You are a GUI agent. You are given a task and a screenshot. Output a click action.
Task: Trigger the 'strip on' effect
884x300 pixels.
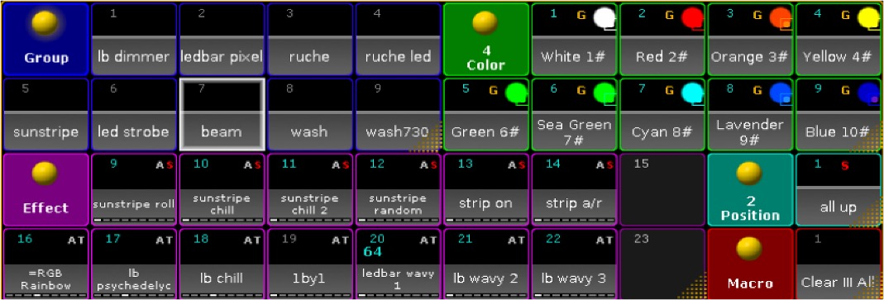[486, 189]
